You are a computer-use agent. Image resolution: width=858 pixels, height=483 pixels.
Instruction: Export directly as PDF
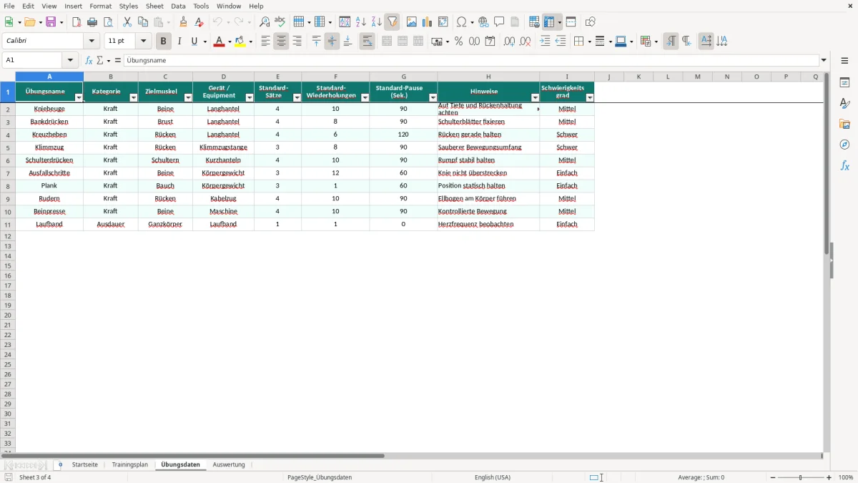tap(77, 22)
